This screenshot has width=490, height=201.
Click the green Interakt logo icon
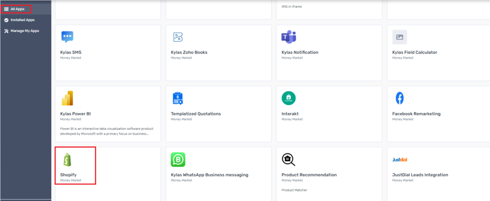[289, 98]
